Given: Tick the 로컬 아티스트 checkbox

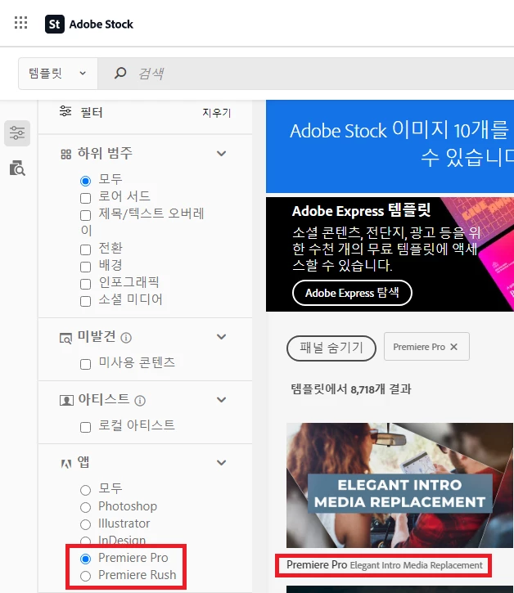Looking at the screenshot, I should [x=86, y=427].
